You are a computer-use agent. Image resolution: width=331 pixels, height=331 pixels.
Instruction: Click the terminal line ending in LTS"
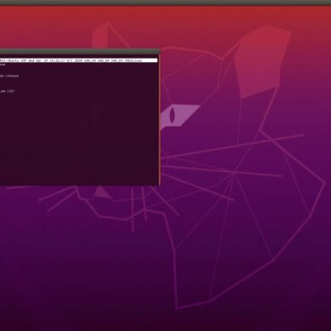coord(7,92)
